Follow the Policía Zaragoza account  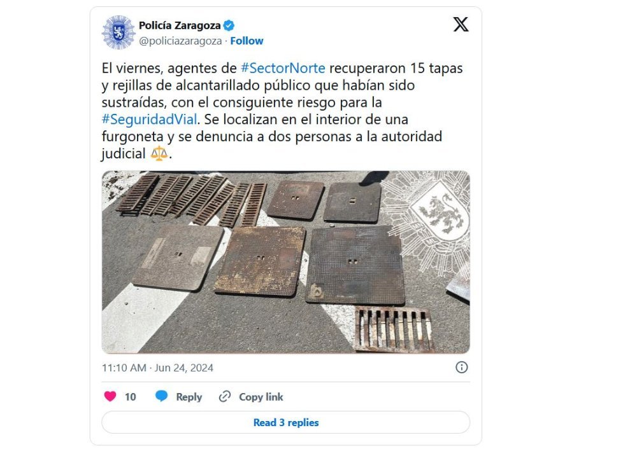(x=247, y=41)
